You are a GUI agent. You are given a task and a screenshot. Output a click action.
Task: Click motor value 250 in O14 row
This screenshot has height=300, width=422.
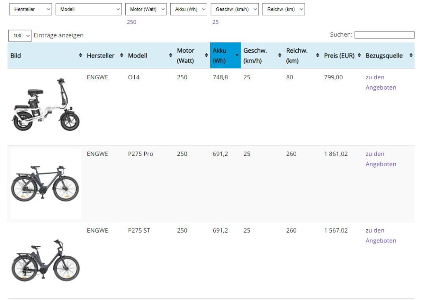click(182, 77)
